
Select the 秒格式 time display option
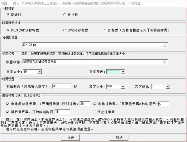(105, 30)
